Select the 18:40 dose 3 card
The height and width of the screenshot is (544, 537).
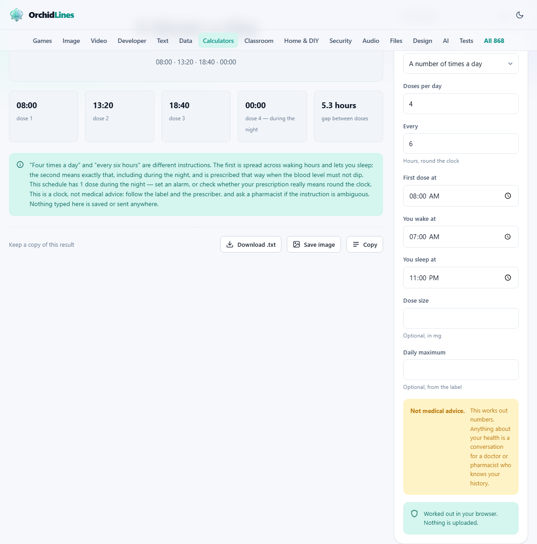[x=196, y=117]
